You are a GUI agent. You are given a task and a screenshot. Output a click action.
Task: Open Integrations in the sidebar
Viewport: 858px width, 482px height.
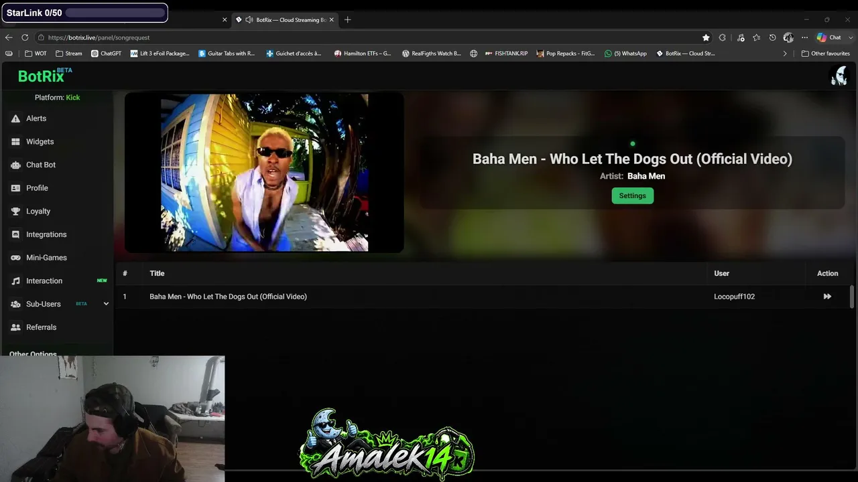coord(46,234)
